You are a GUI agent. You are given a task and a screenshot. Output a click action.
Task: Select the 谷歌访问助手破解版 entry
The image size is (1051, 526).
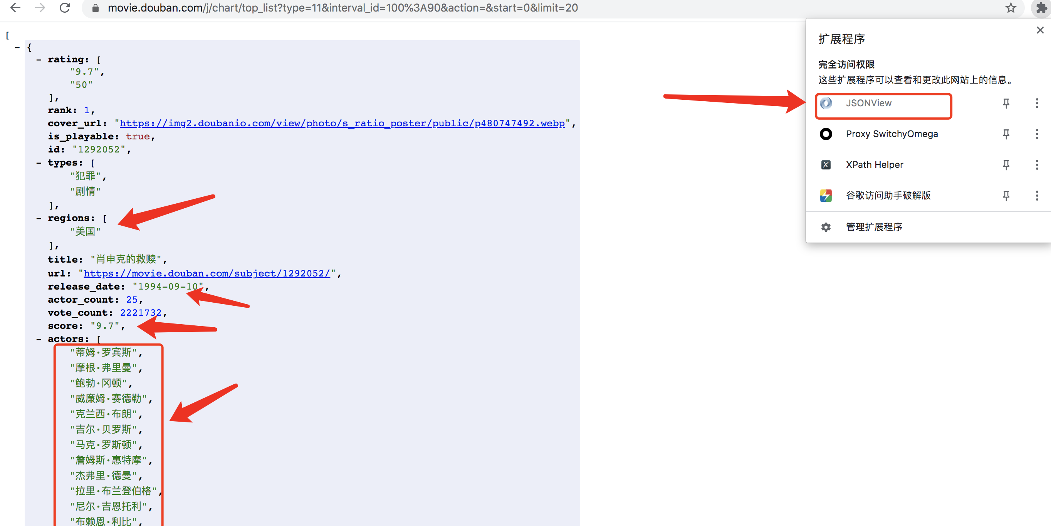(x=888, y=195)
